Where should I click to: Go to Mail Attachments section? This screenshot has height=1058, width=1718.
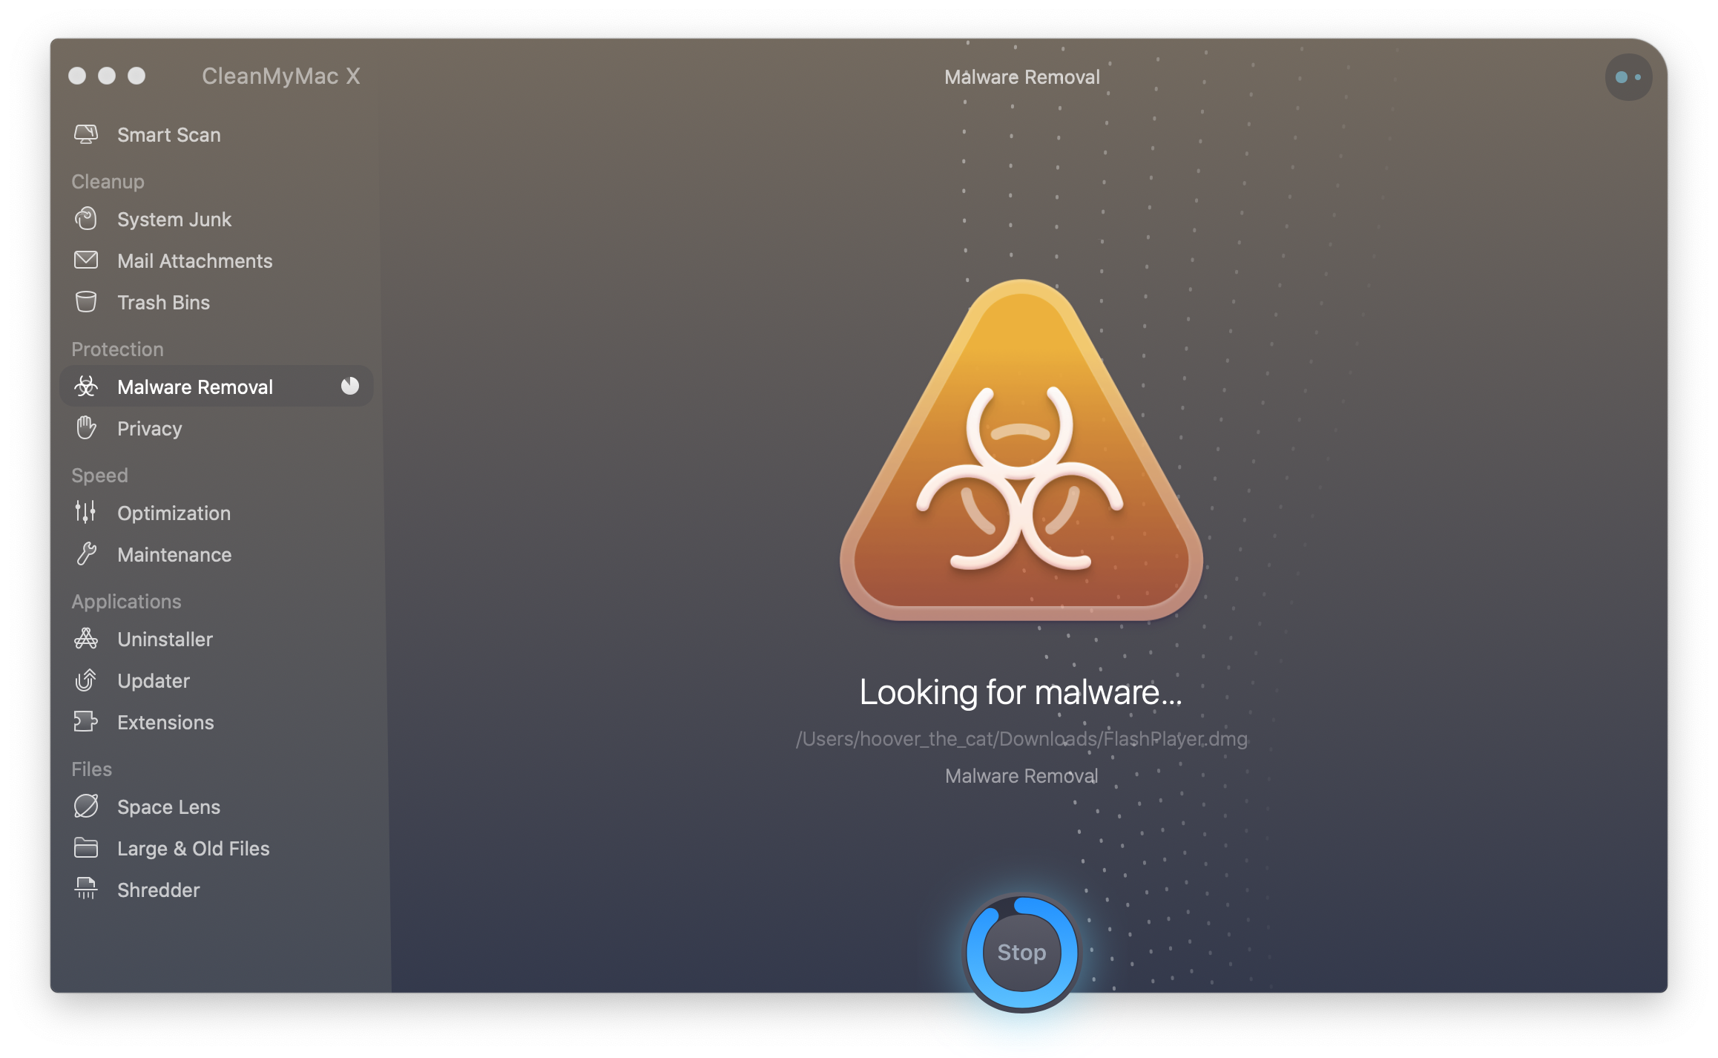click(217, 261)
